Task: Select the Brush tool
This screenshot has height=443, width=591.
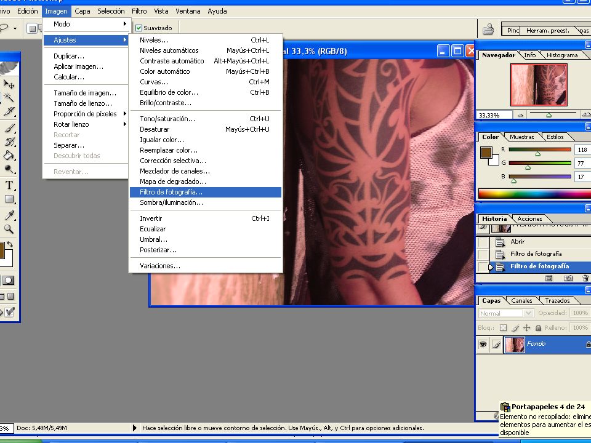Action: (9, 128)
